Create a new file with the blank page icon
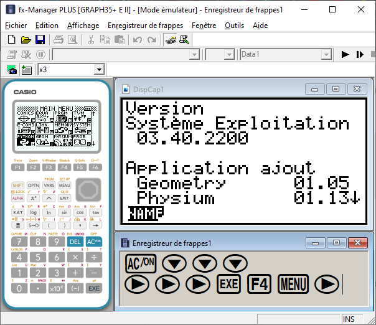 (11, 40)
